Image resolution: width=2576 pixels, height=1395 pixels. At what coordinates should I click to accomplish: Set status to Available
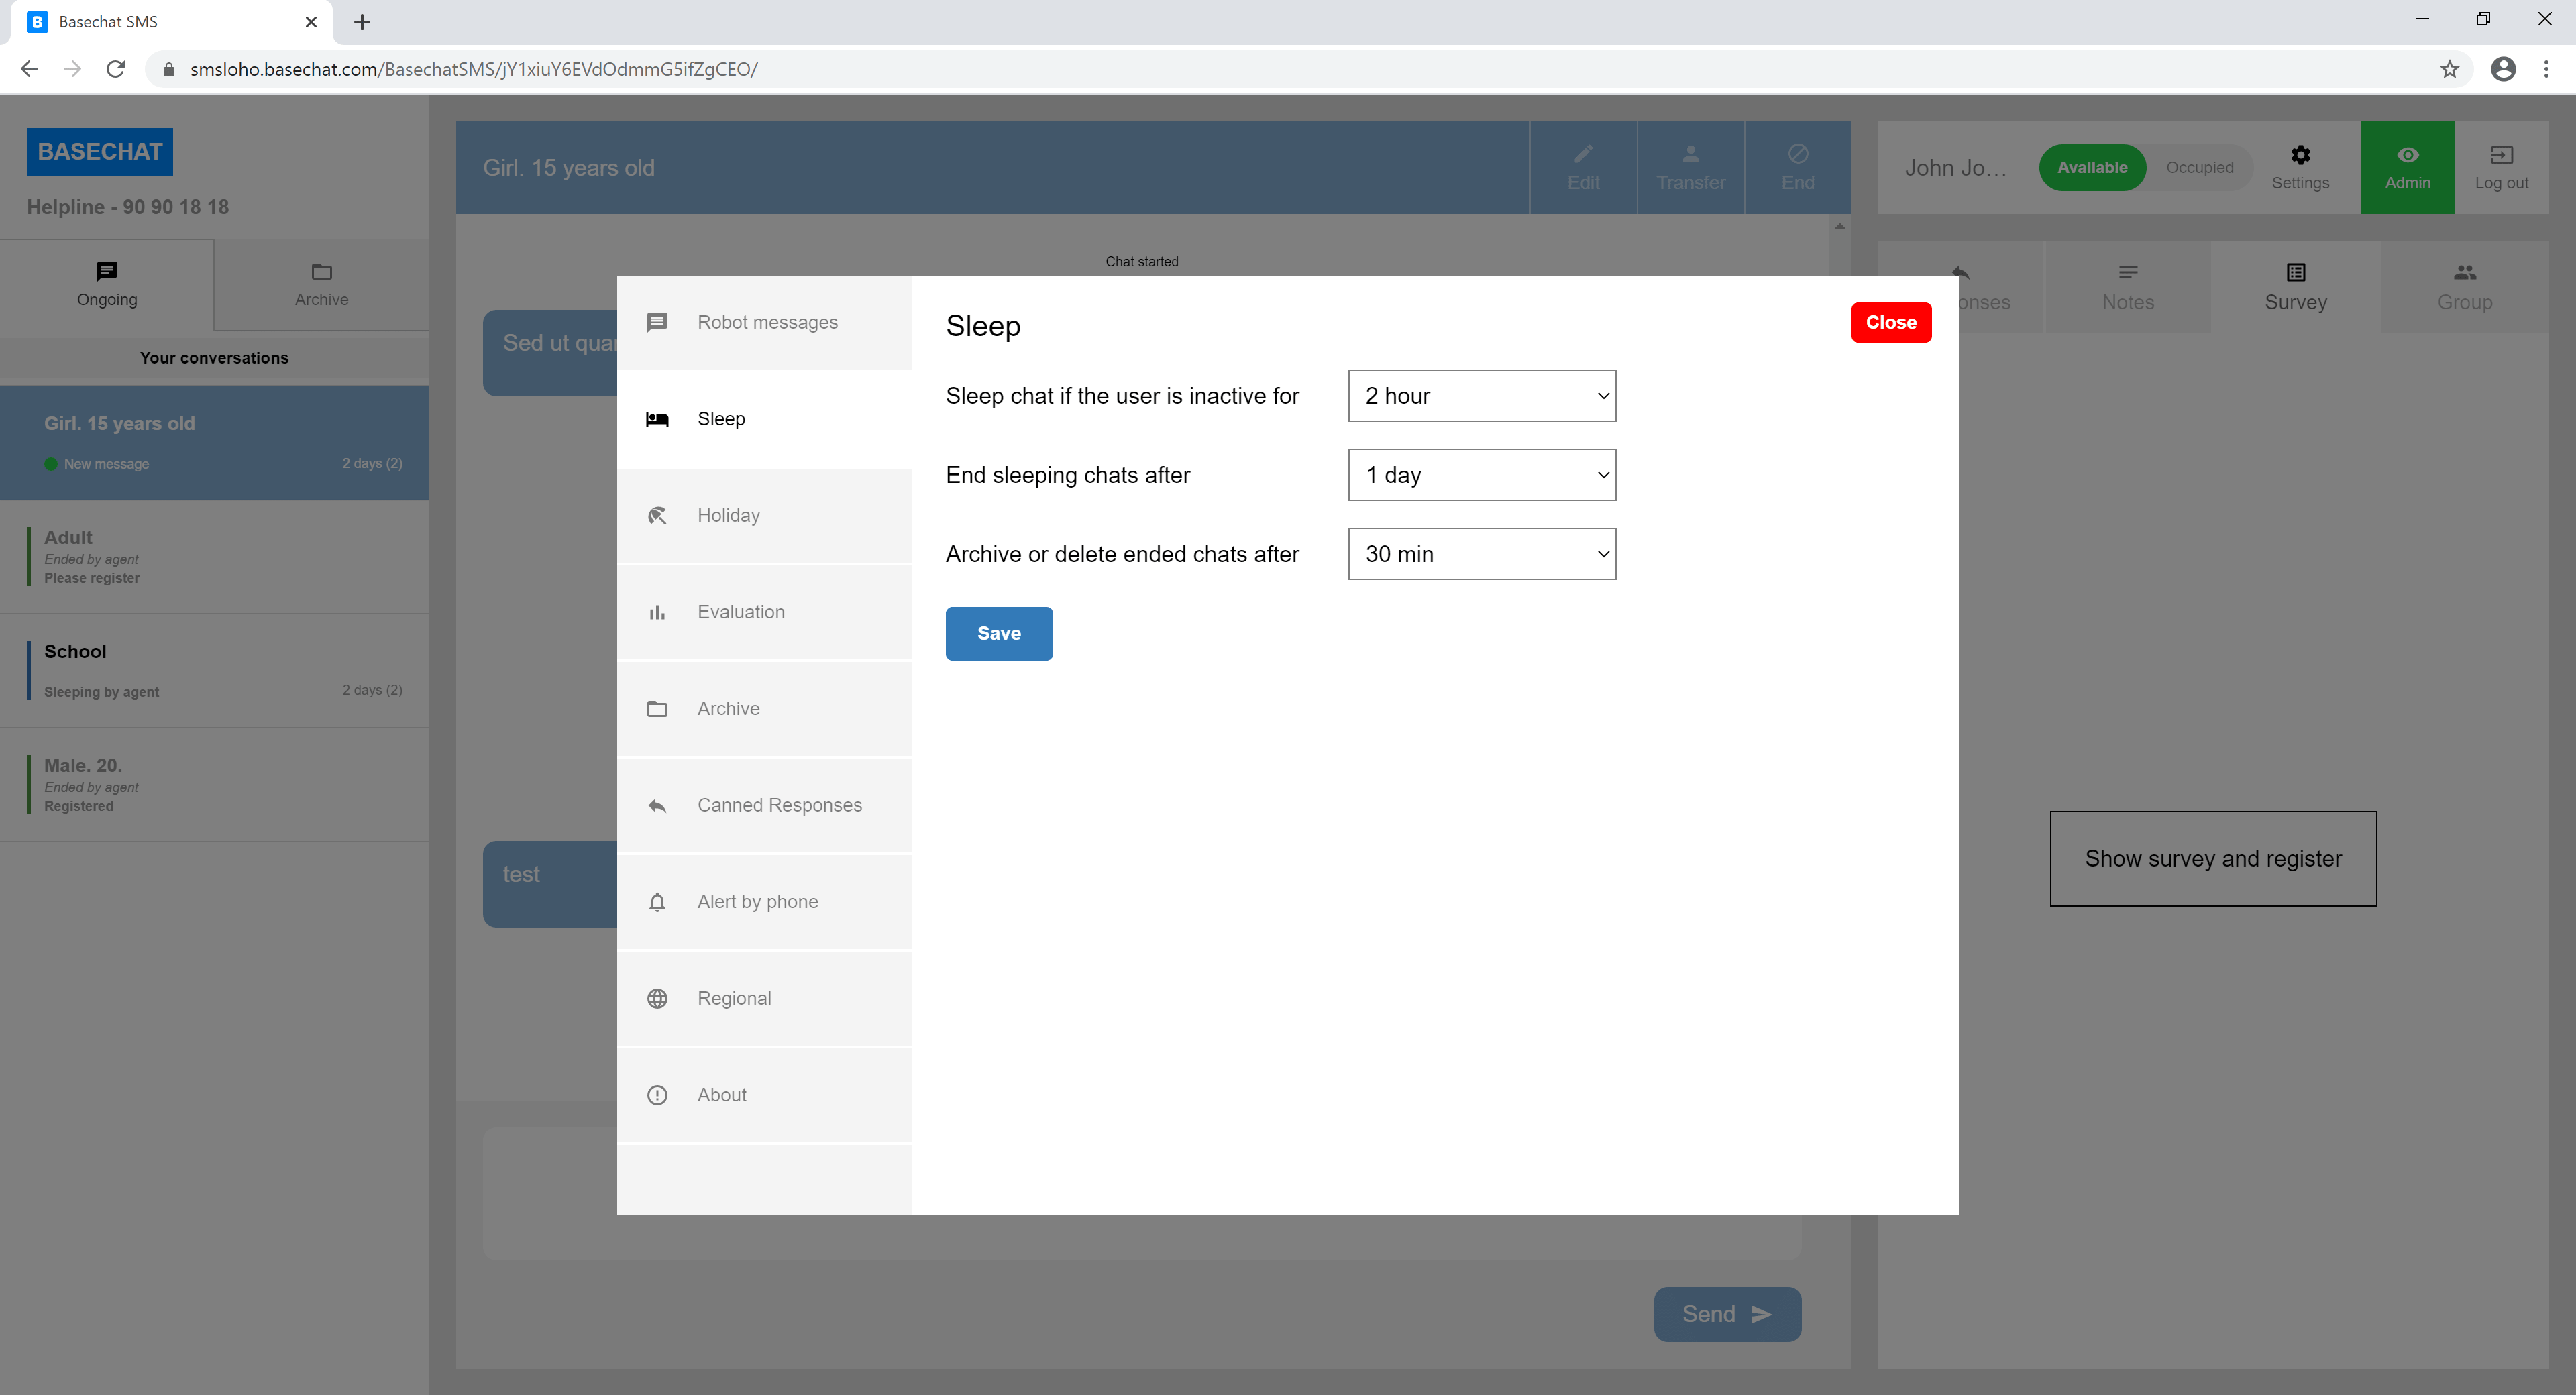2092,167
